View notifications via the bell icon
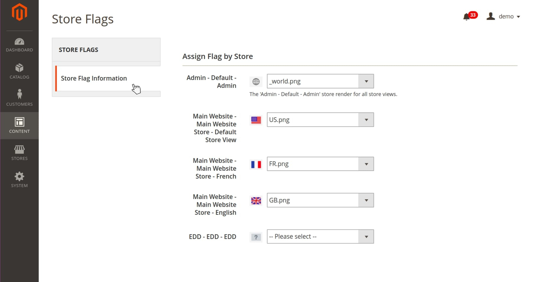The image size is (534, 282). tap(467, 17)
